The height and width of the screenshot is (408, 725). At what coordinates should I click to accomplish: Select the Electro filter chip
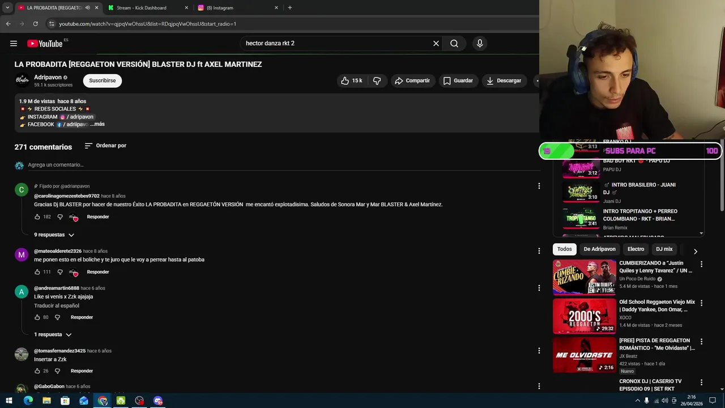pyautogui.click(x=636, y=249)
